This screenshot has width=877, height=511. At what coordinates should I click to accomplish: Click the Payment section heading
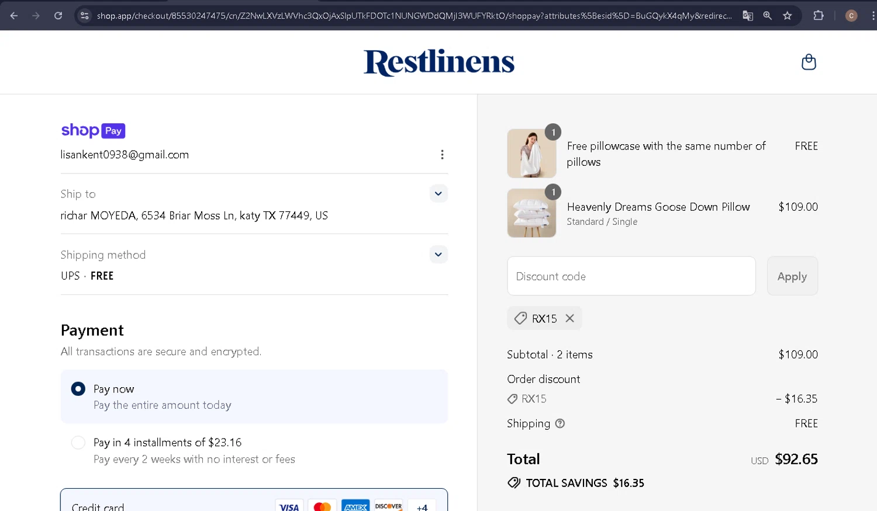pyautogui.click(x=92, y=331)
